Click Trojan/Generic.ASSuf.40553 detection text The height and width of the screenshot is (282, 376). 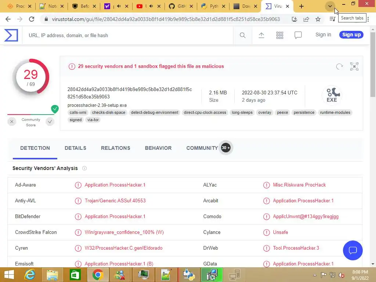click(x=115, y=201)
